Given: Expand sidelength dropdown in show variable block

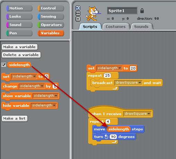Looking at the screenshot, I should pos(45,96).
